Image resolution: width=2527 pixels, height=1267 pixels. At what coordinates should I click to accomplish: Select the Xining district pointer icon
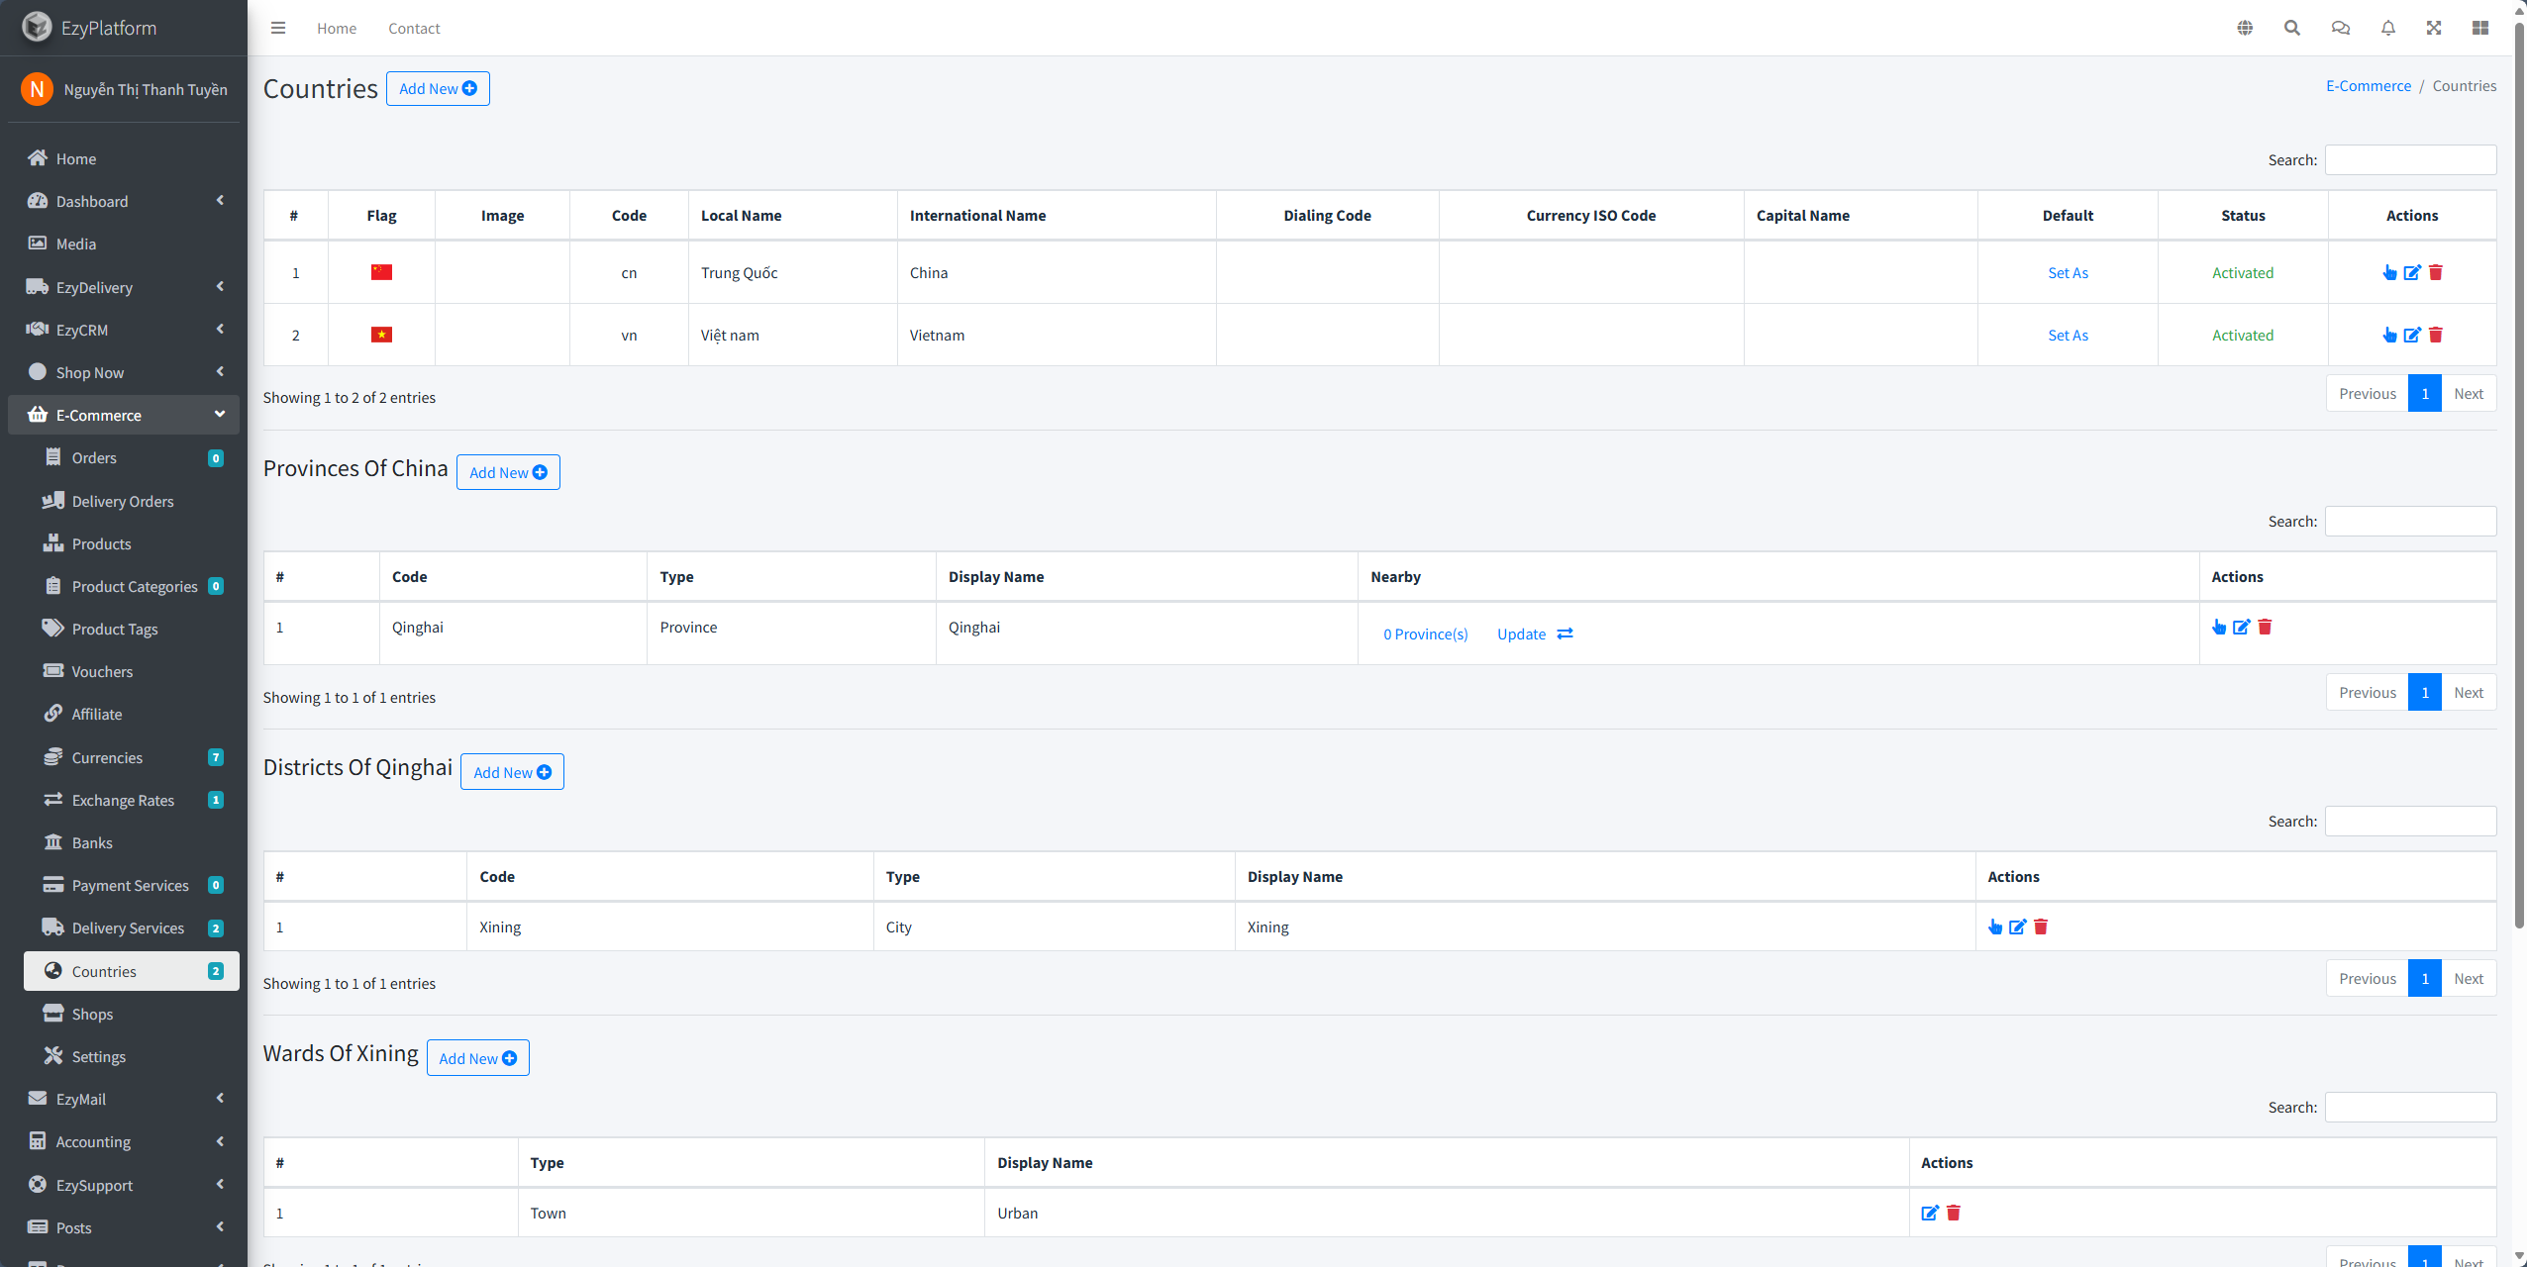click(1994, 926)
